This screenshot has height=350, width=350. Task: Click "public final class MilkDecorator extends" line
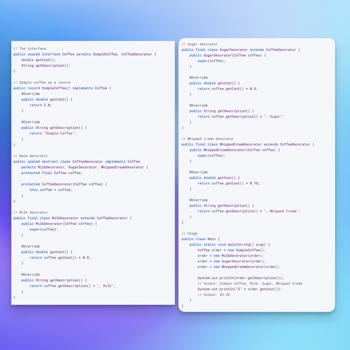coord(72,218)
